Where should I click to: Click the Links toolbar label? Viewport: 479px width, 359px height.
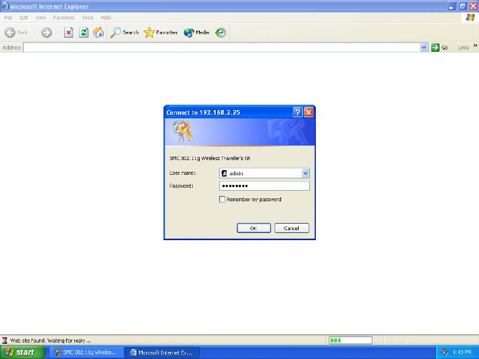(x=464, y=47)
